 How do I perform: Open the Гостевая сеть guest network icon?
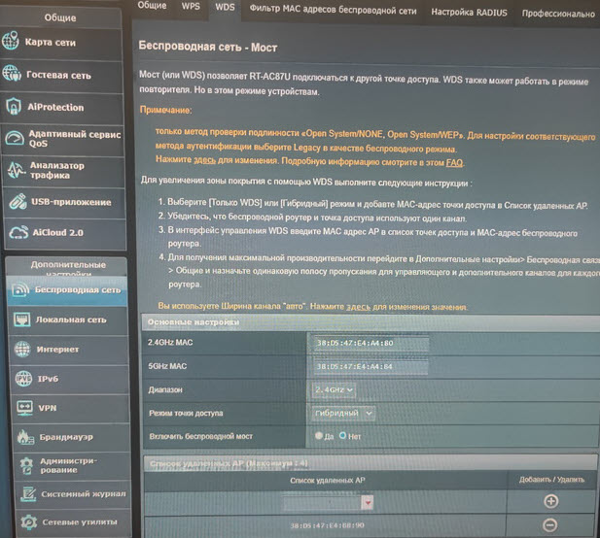[x=13, y=75]
